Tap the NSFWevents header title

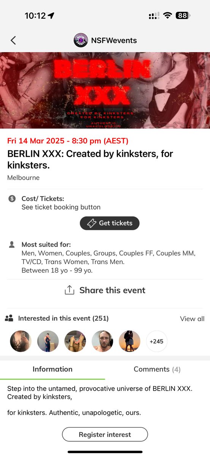[114, 40]
